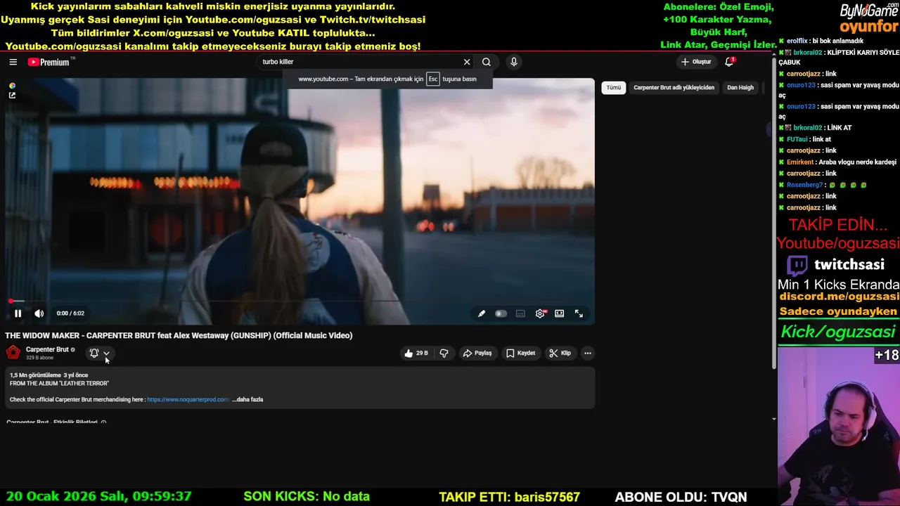Click the '329 B abone' subscriber count
Screen dimensions: 900x506
point(39,358)
